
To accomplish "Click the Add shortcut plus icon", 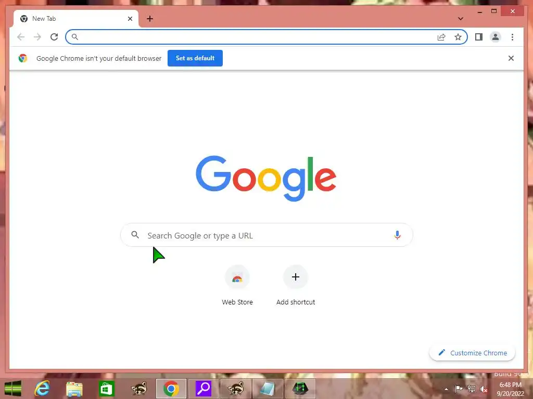I will (x=296, y=277).
